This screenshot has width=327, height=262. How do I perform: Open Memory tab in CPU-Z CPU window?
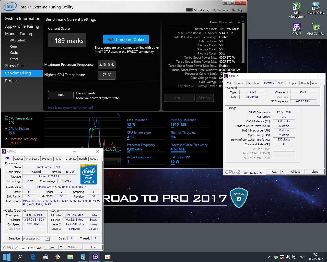(47, 159)
